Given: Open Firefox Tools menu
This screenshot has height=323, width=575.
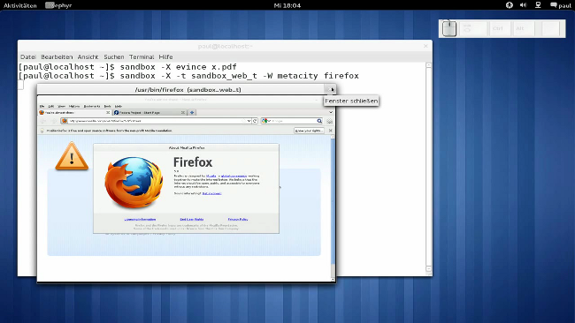Looking at the screenshot, I should click(x=107, y=106).
